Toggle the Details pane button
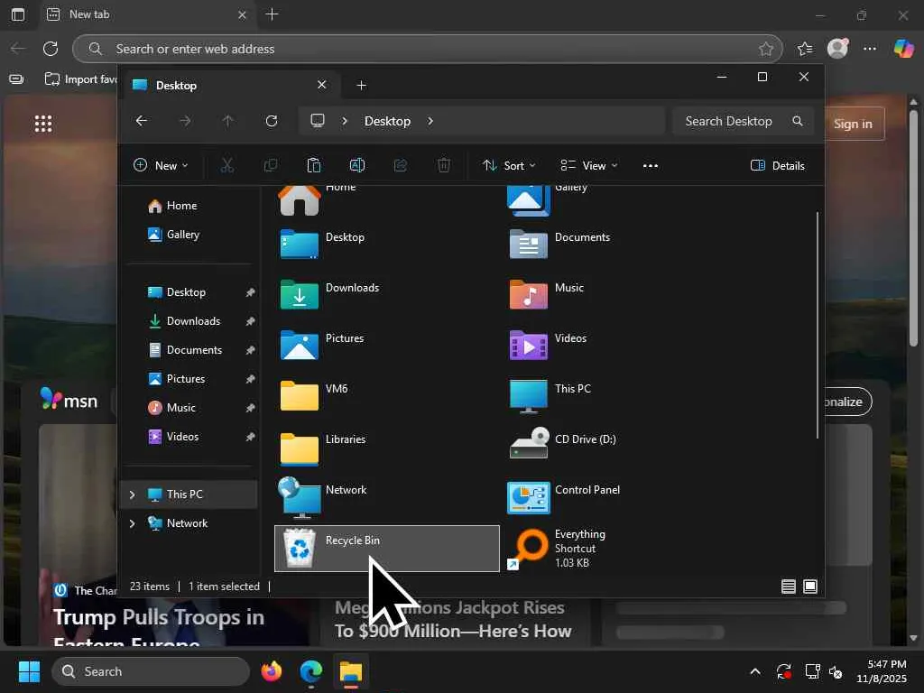The width and height of the screenshot is (924, 693). (778, 166)
